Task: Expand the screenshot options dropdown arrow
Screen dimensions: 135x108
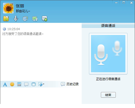Action: tap(43, 84)
